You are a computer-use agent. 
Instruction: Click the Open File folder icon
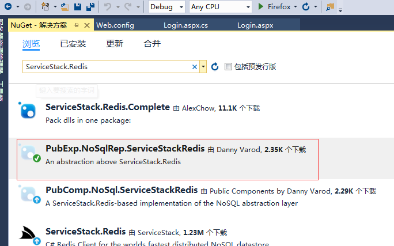(65, 7)
